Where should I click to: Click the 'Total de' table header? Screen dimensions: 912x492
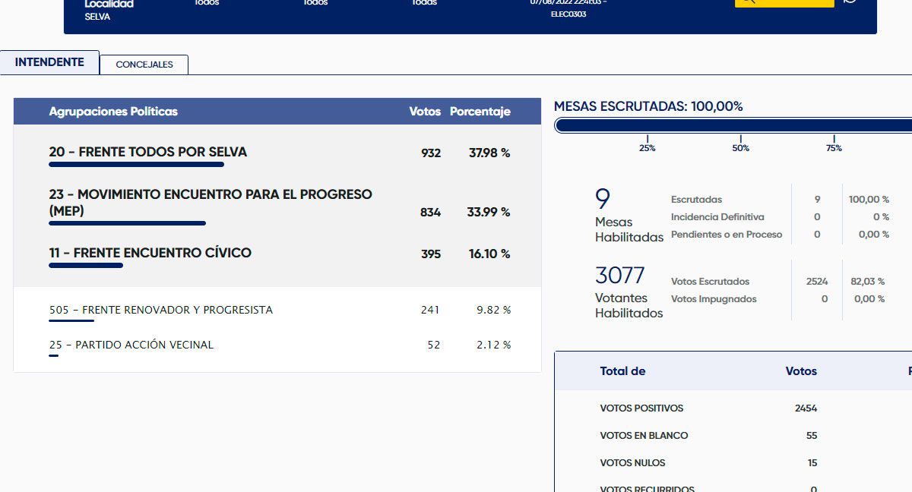point(622,371)
